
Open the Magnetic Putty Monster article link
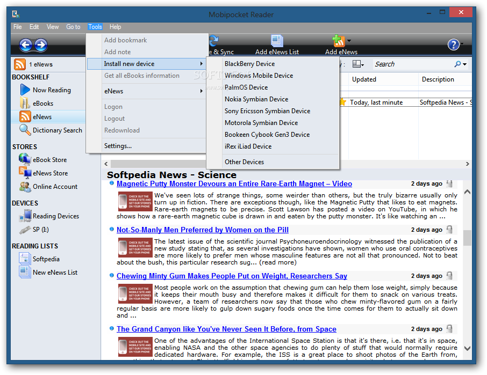pyautogui.click(x=234, y=184)
